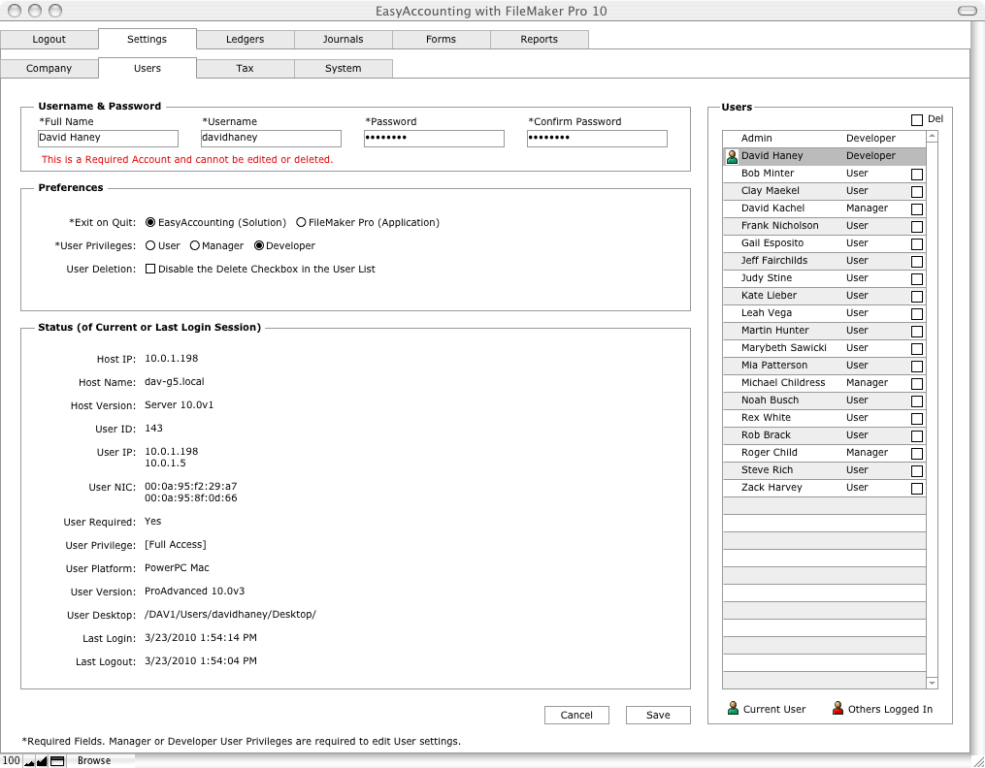
Task: Select the Admin row in Users list
Action: click(824, 139)
